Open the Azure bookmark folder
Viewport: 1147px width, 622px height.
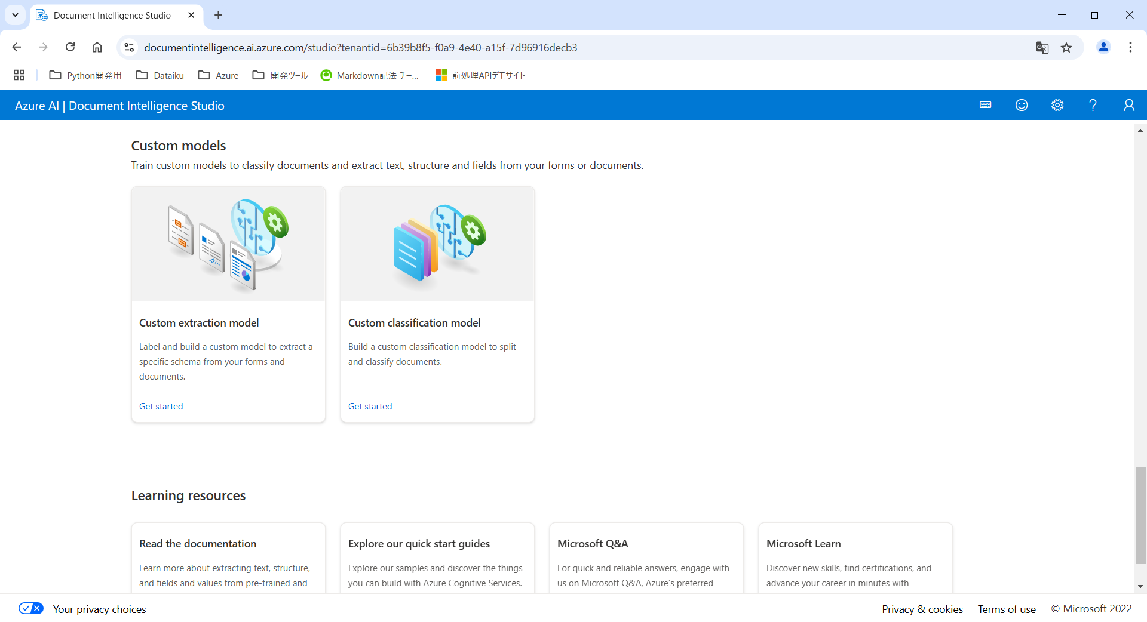click(218, 75)
